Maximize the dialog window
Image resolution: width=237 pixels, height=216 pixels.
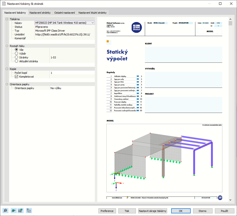point(220,4)
